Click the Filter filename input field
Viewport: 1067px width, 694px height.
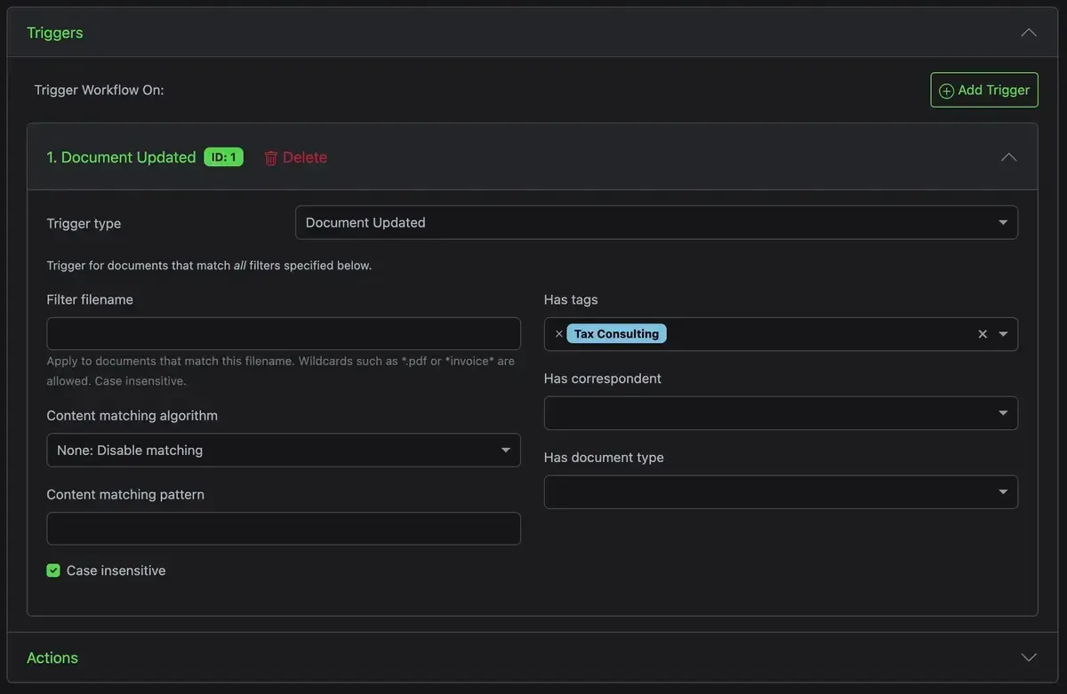(x=284, y=333)
